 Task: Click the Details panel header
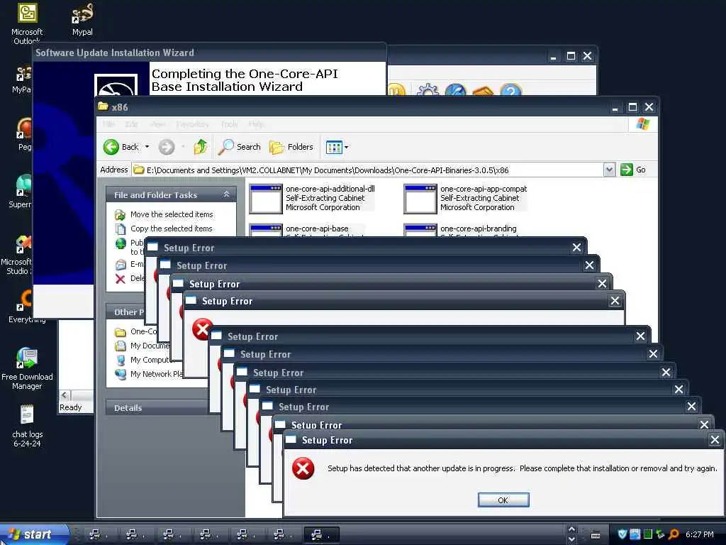pyautogui.click(x=157, y=407)
